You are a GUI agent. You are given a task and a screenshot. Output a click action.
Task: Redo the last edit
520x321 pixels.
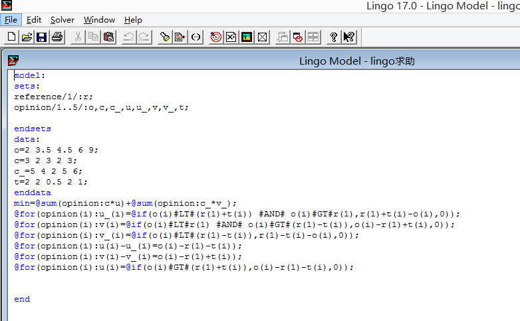point(144,37)
